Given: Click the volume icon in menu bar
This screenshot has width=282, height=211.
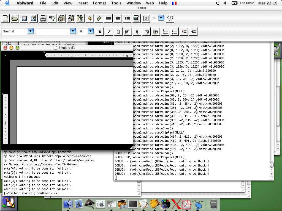Looking at the screenshot, I should (x=225, y=3).
